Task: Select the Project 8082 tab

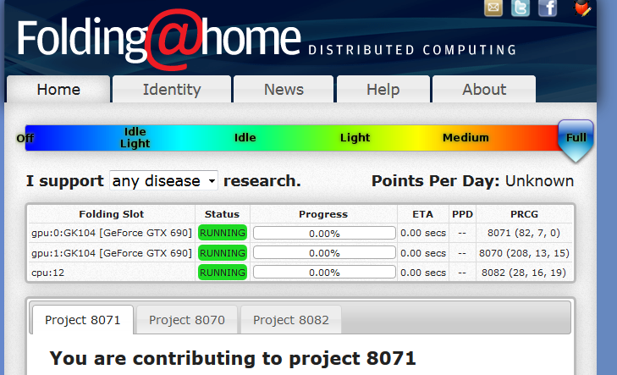Action: coord(291,320)
